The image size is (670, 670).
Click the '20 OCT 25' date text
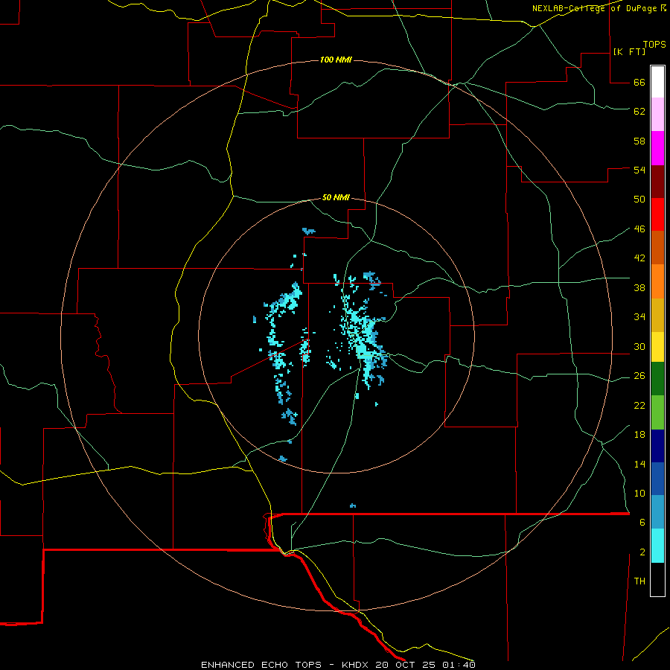[x=405, y=665]
